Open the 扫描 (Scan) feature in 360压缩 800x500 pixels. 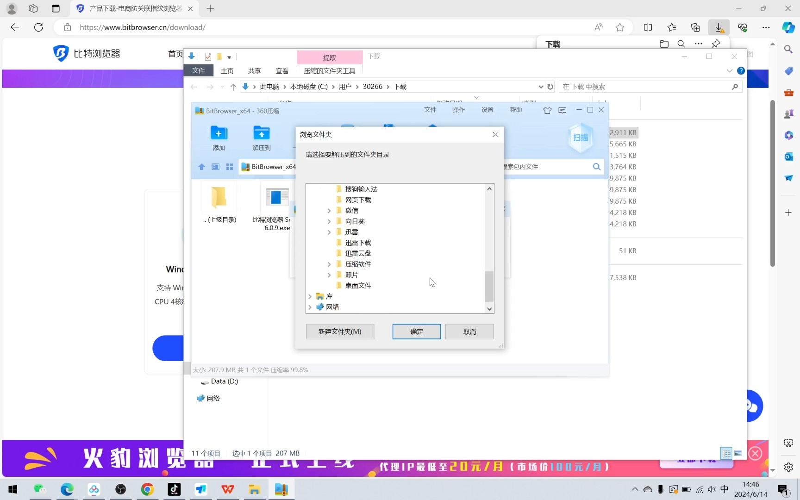[x=581, y=137]
